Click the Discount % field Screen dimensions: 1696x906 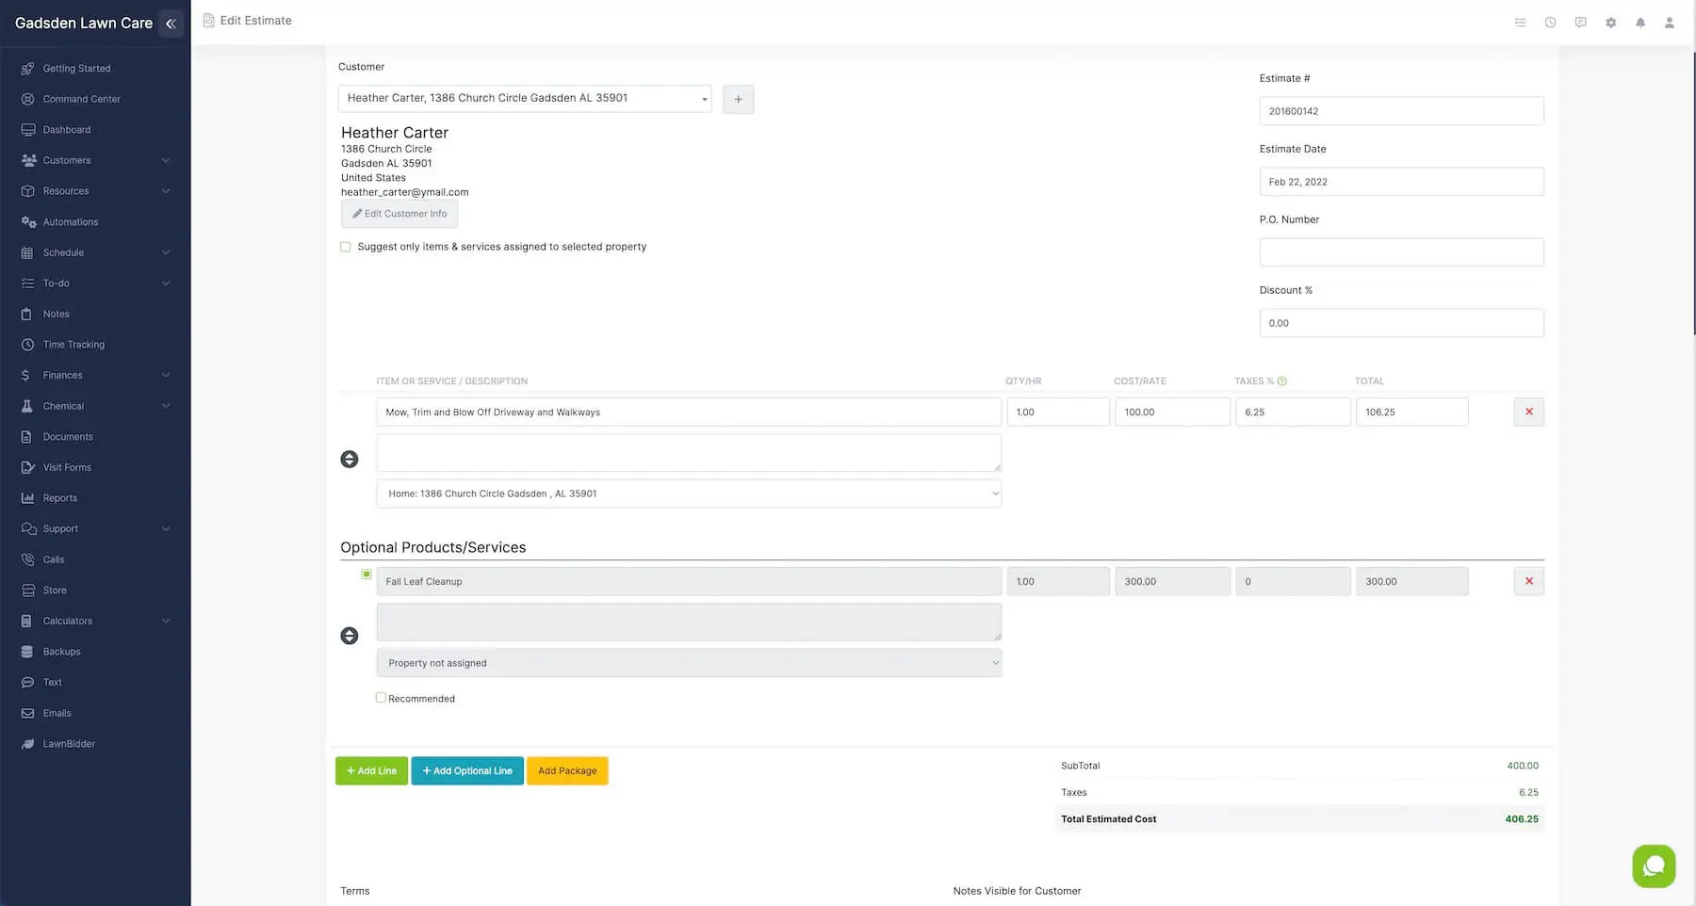point(1402,323)
